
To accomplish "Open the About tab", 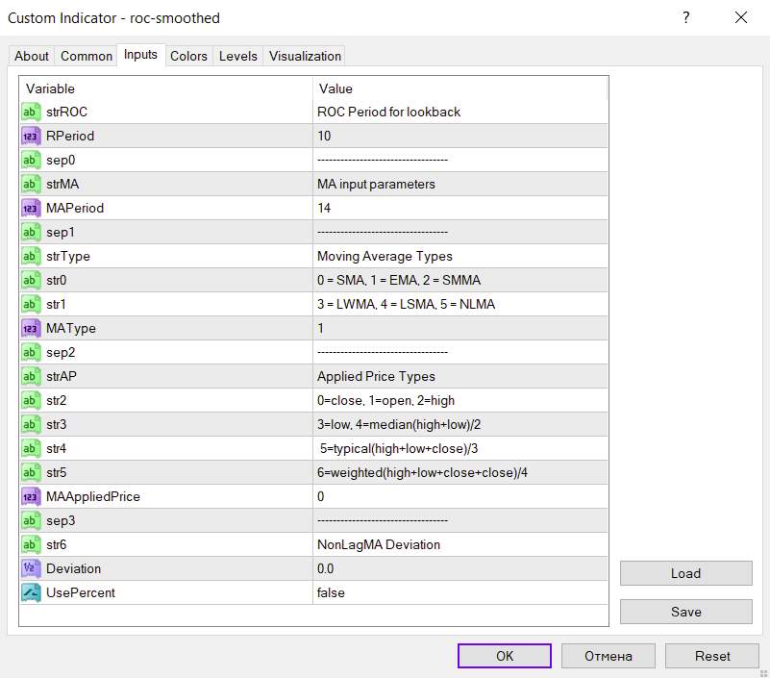I will pyautogui.click(x=32, y=56).
